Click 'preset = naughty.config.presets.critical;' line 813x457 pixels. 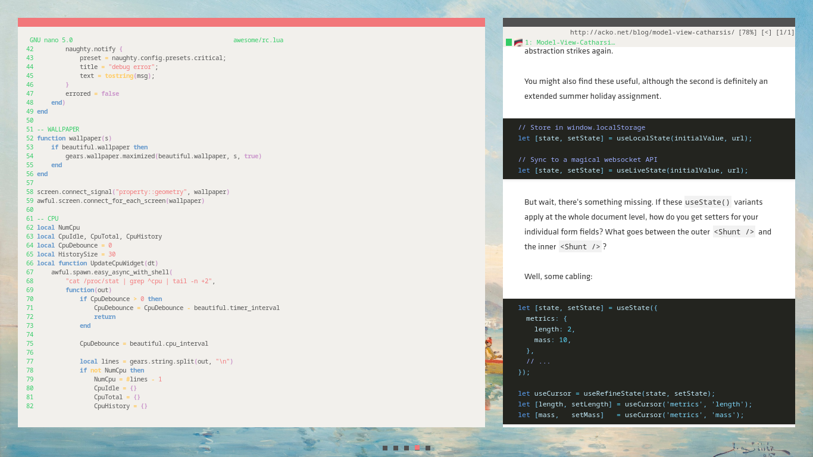[153, 58]
